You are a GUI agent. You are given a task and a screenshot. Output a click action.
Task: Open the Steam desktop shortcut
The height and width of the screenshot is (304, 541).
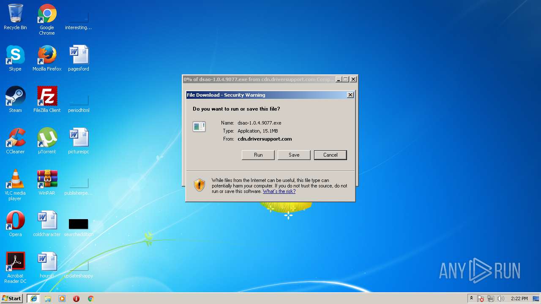[x=15, y=100]
